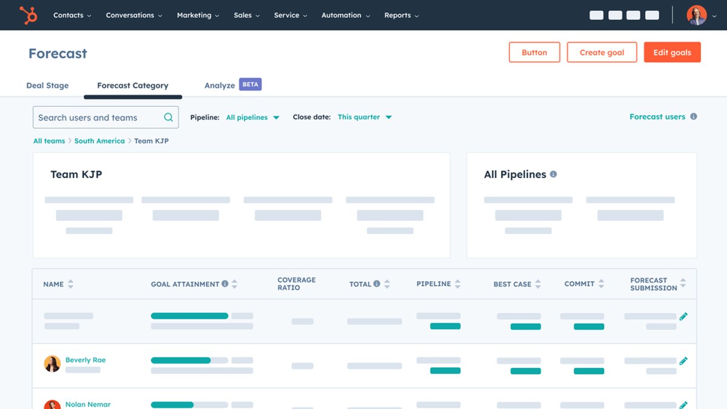Click Beverly Rae's avatar picture
727x409 pixels.
[52, 364]
